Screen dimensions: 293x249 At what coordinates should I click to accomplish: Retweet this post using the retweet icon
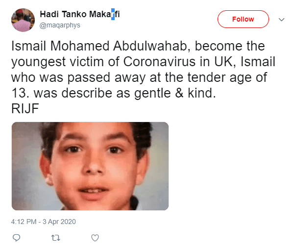point(55,238)
